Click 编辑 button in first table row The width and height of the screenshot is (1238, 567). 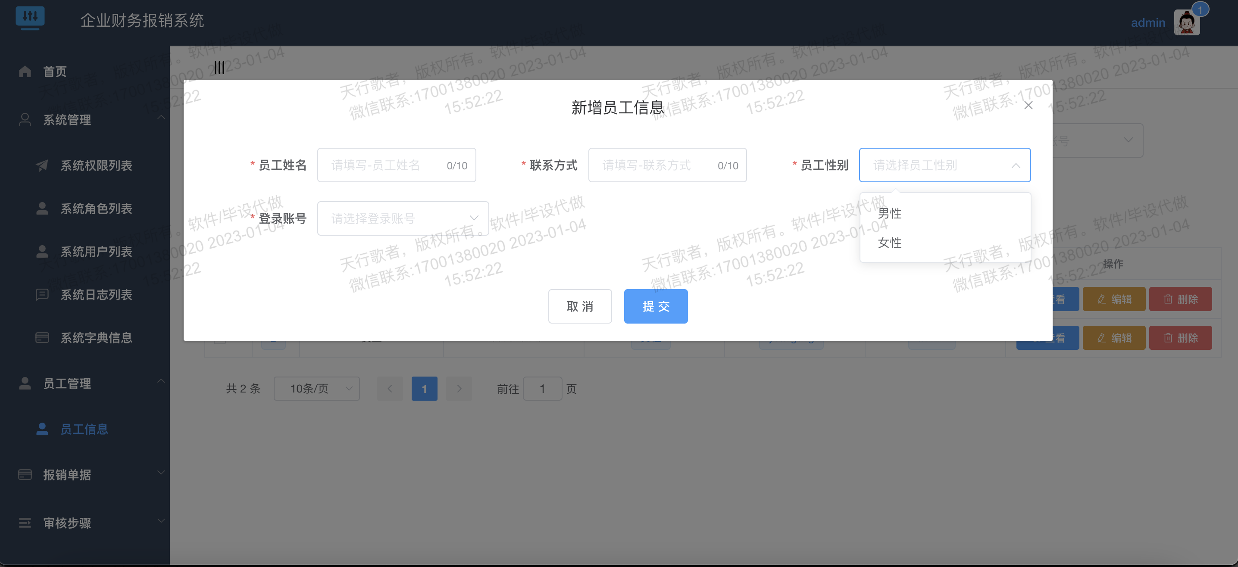click(x=1114, y=299)
